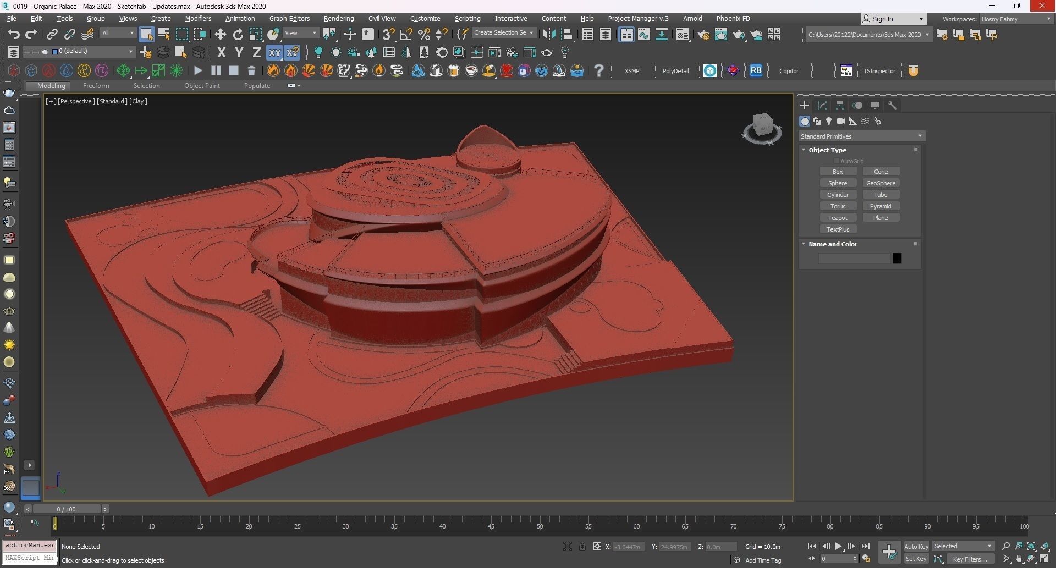Image resolution: width=1056 pixels, height=572 pixels.
Task: Select the Select and Rotate tool
Action: pos(238,34)
